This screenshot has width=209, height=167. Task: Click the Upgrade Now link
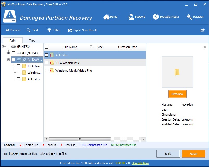point(140,163)
